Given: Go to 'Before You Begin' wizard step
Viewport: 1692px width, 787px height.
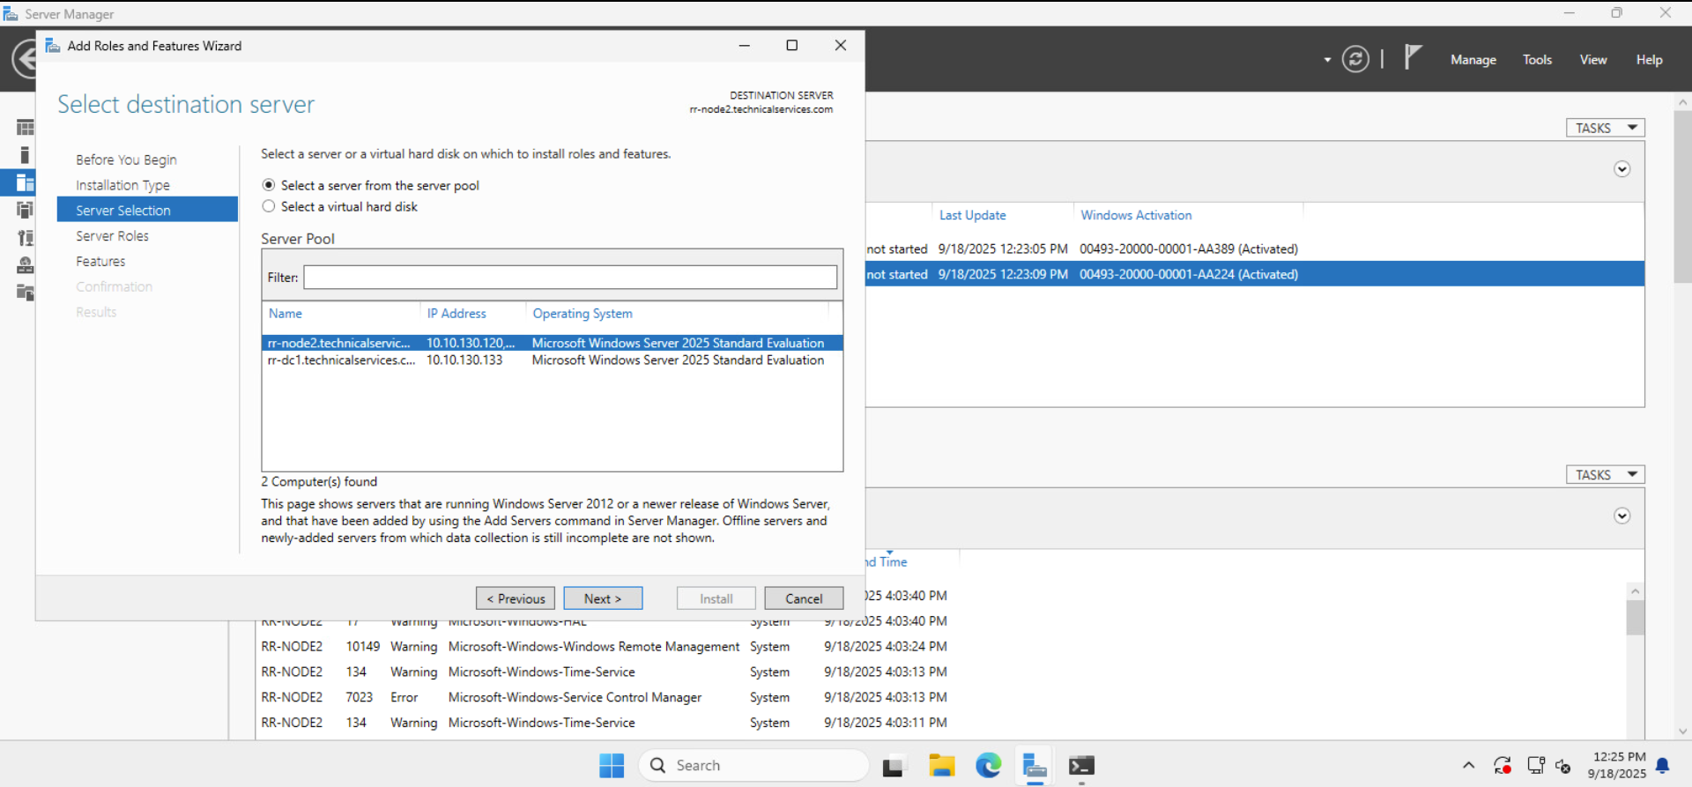Looking at the screenshot, I should [126, 160].
